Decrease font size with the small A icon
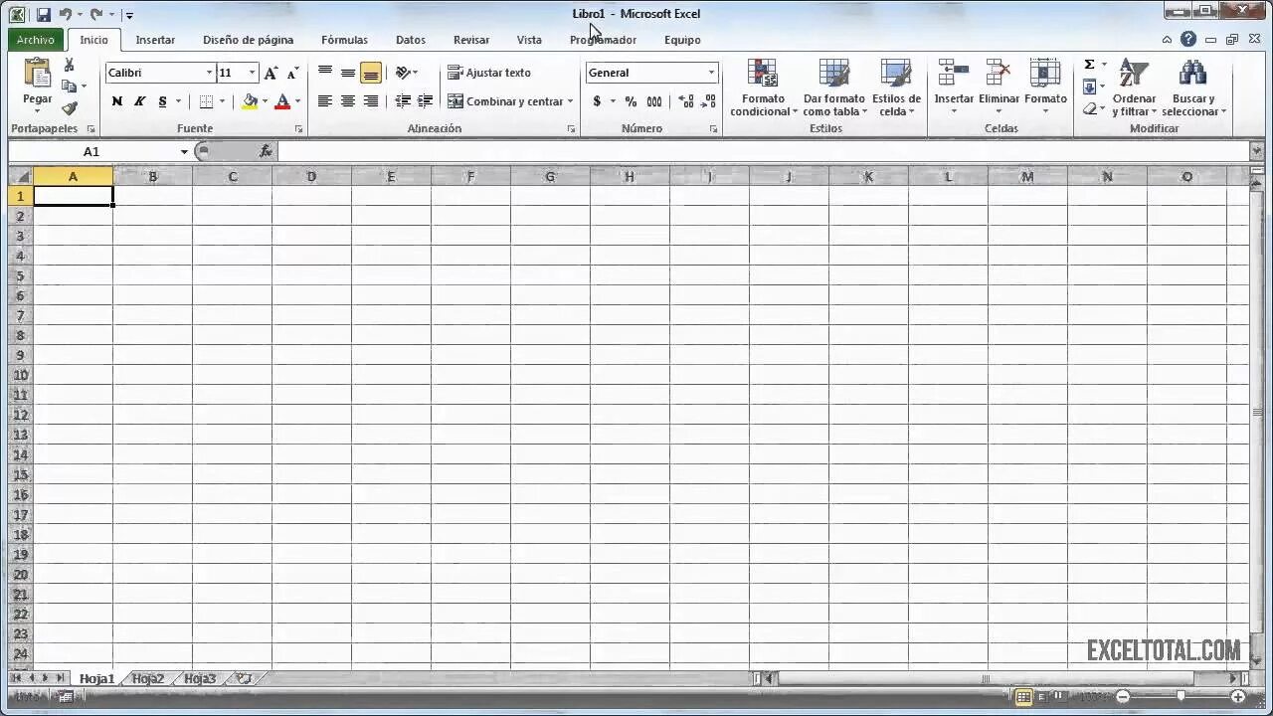Viewport: 1273px width, 716px height. click(x=292, y=73)
